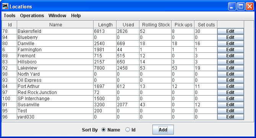This screenshot has height=138, width=256.
Task: Edit the Lakeview location
Action: (230, 68)
